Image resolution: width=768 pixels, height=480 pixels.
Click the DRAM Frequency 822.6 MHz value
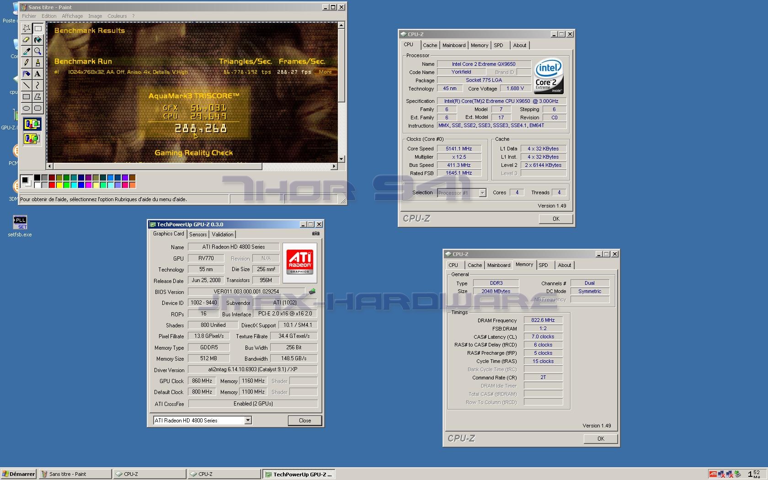pos(543,320)
